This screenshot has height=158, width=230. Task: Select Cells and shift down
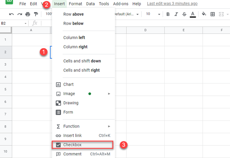[83, 61]
